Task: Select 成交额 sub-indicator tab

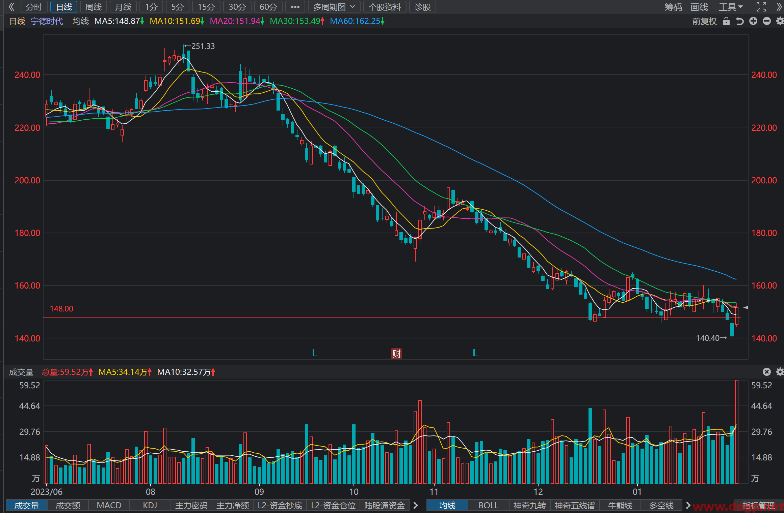Action: [x=68, y=505]
